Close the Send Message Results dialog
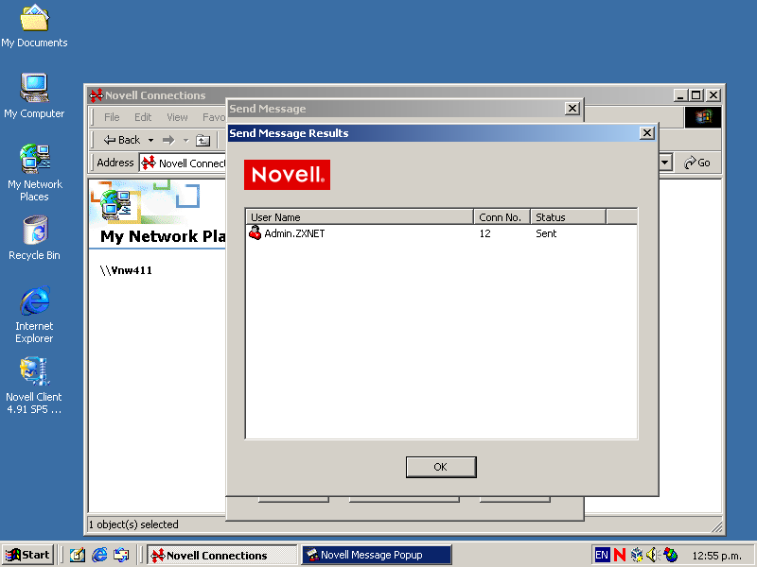Screen dimensions: 757x567 coord(646,133)
